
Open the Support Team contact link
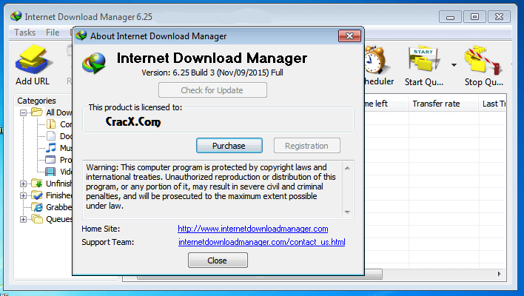click(262, 242)
